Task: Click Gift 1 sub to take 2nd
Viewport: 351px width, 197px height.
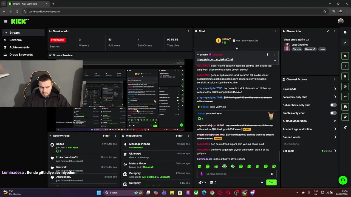Action: pyautogui.click(x=245, y=40)
